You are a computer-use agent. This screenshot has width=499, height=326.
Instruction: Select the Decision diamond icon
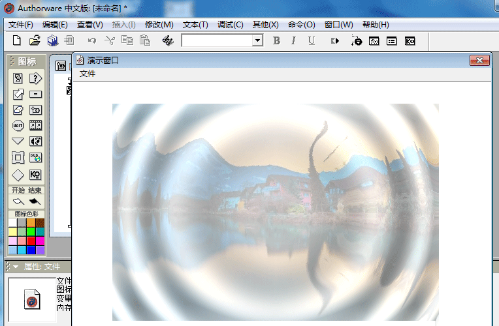coord(18,174)
